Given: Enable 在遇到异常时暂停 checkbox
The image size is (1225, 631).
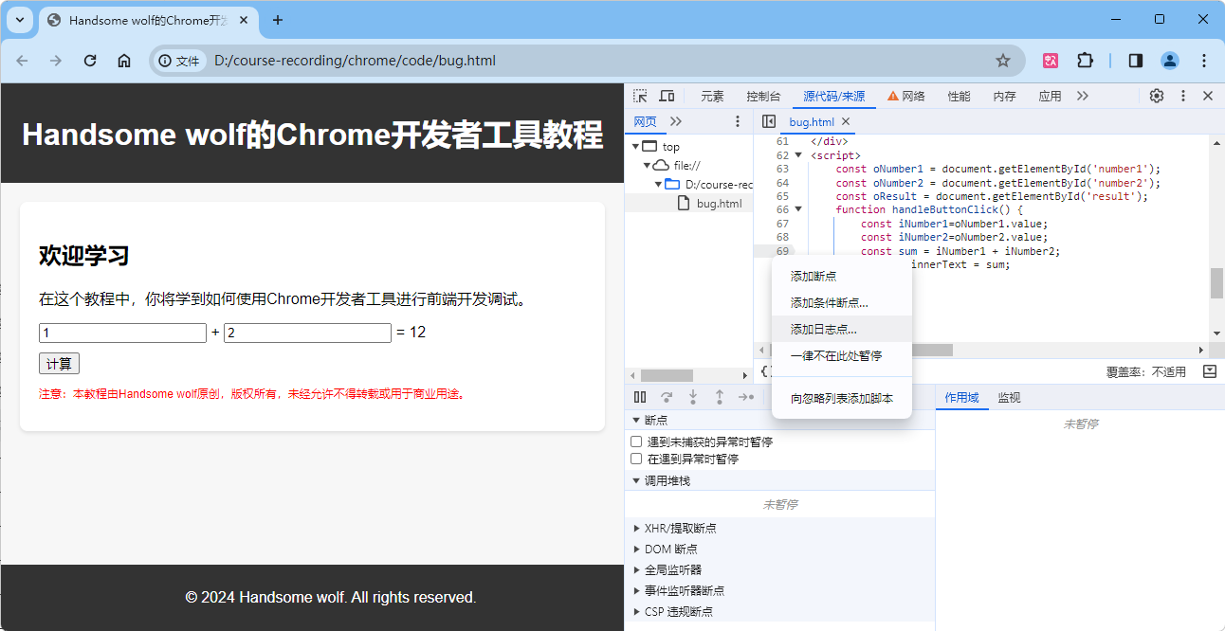Looking at the screenshot, I should click(x=637, y=459).
